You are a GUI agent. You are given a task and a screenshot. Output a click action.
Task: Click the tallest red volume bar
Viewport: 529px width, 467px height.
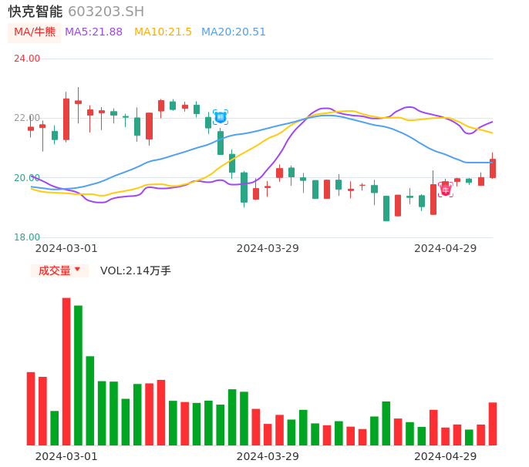coord(66,371)
